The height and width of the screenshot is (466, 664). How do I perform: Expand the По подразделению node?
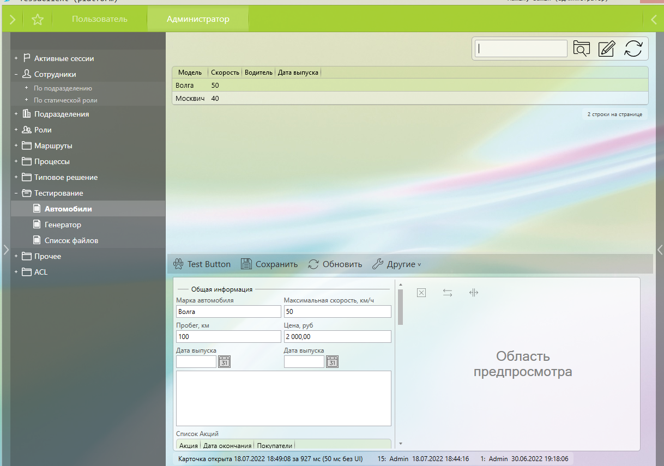tap(26, 88)
